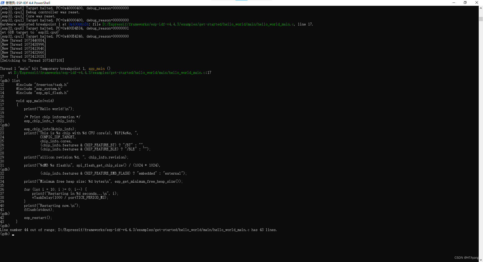The image size is (483, 262).
Task: Click the 'Debug controller was reset.' line
Action: coord(40,12)
